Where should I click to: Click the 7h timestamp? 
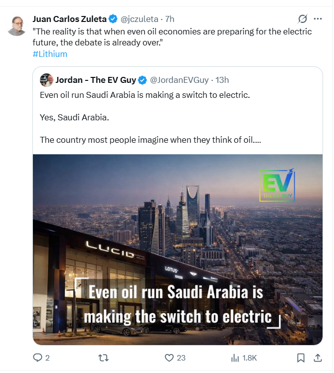click(169, 19)
